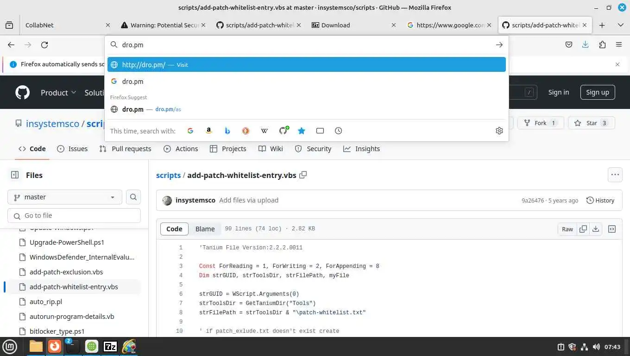This screenshot has width=630, height=356.
Task: Open the Wiki repository tab
Action: [x=271, y=149]
